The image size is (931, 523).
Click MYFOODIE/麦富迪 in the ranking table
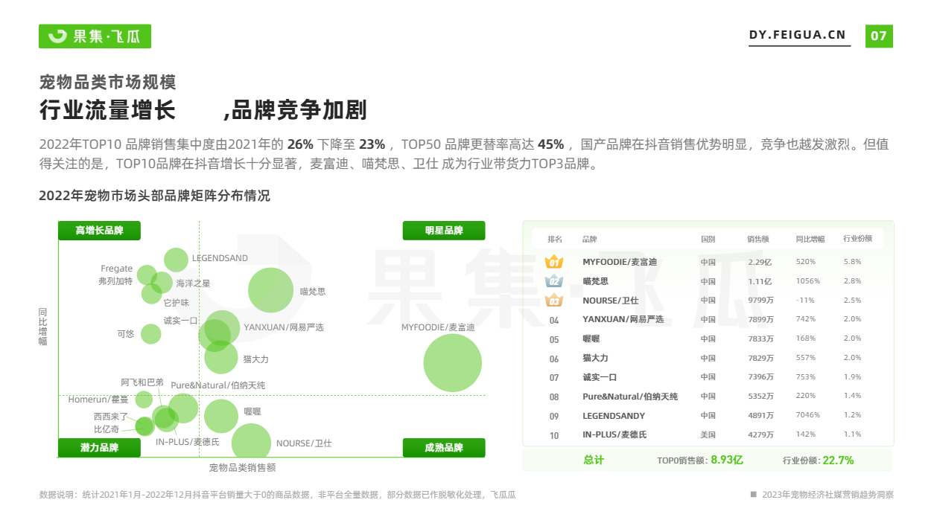(620, 262)
